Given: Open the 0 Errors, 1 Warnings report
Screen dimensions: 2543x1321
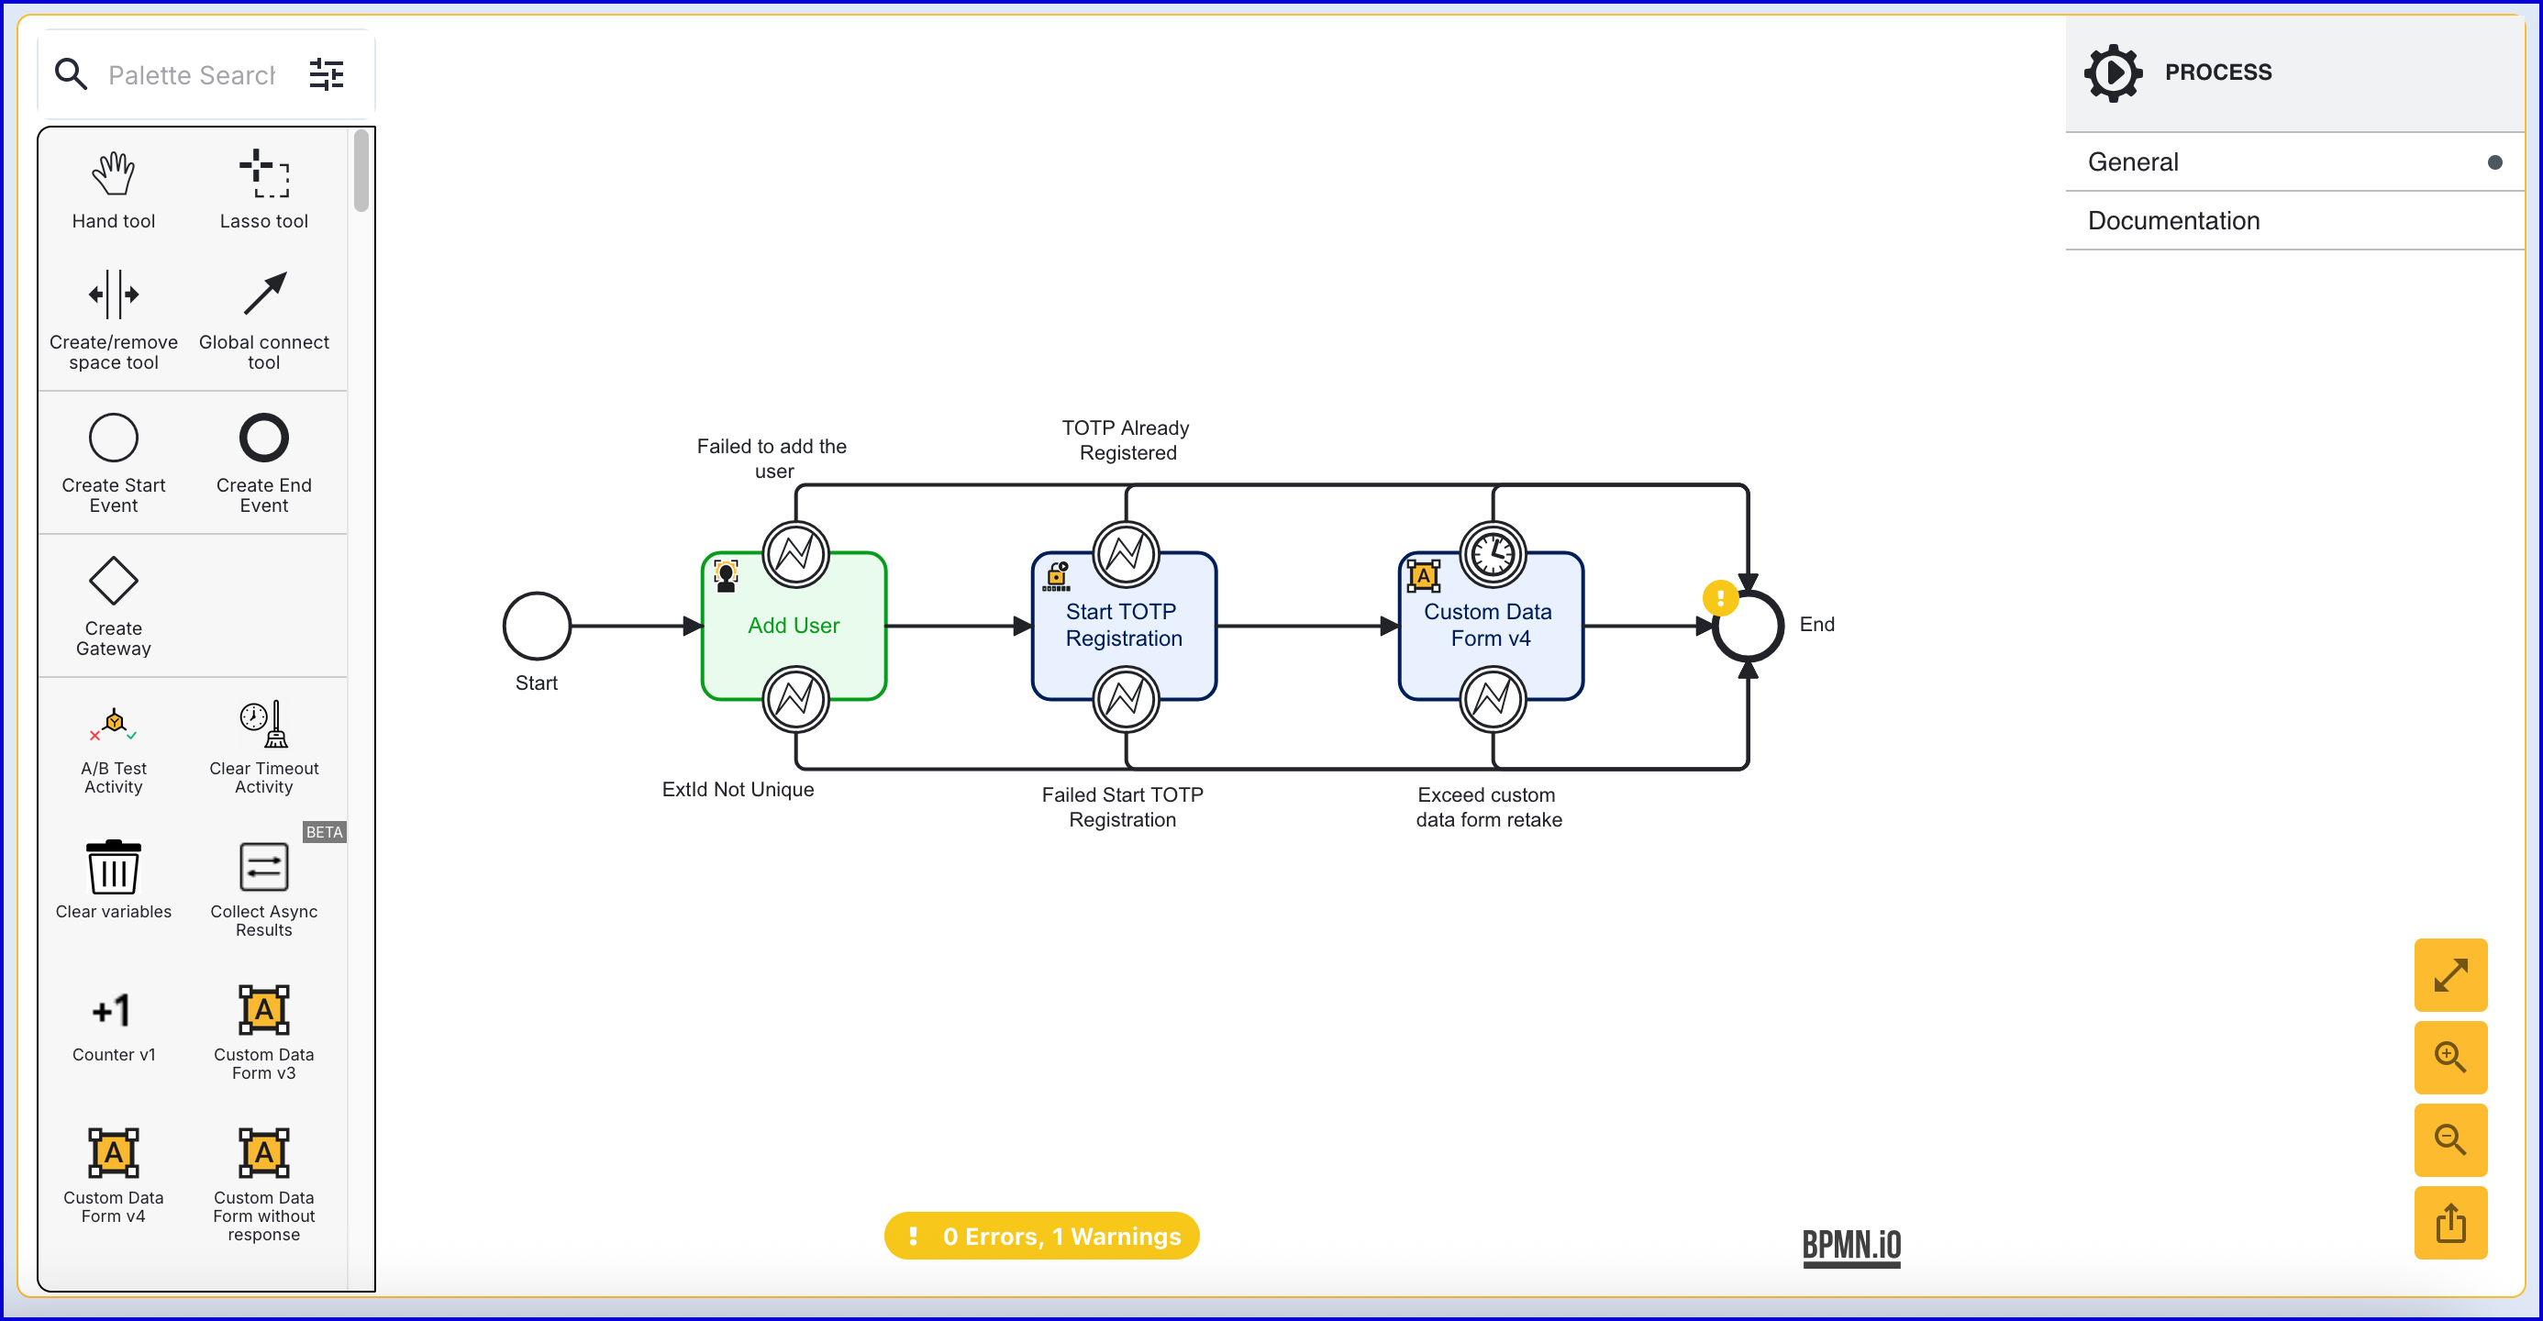Looking at the screenshot, I should click(x=1041, y=1235).
